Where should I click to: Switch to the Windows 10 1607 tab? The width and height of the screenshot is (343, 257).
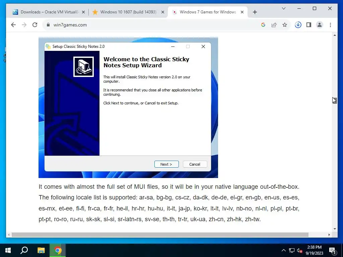(x=128, y=12)
